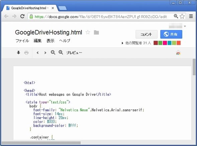This screenshot has width=197, height=146.
Task: Click the lime viewer swatch
Action: click(174, 43)
